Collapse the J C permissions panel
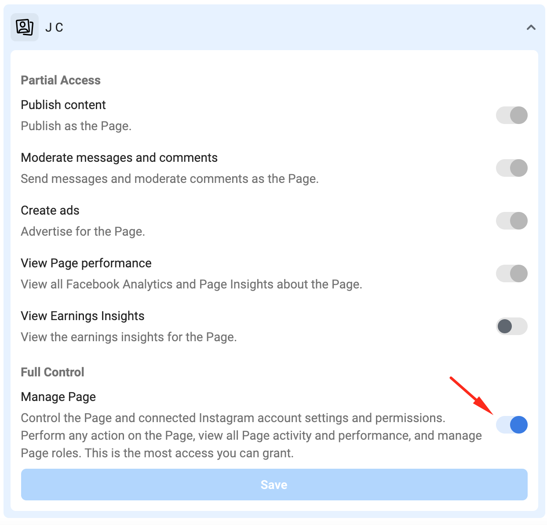Viewport: 547px width, 525px height. (x=531, y=28)
